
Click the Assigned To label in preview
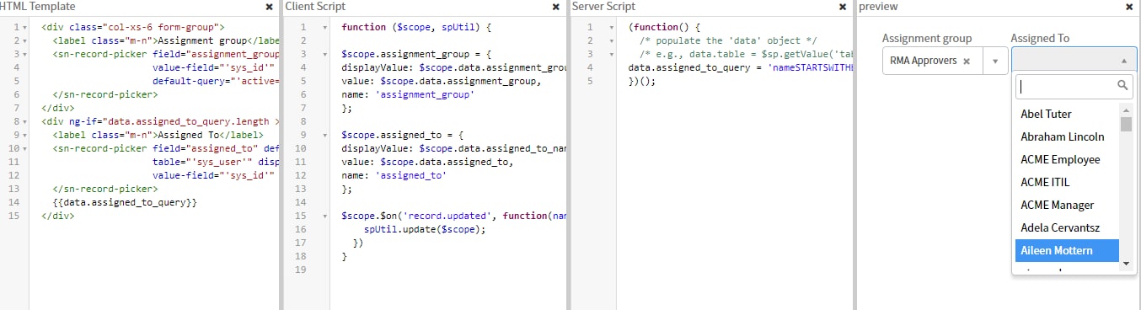(1040, 39)
